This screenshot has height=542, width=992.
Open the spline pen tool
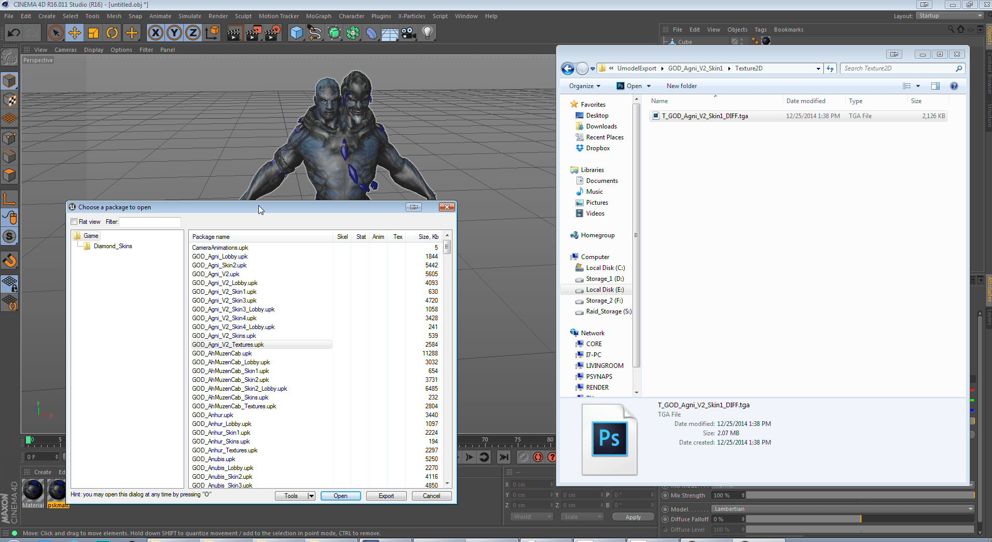pos(315,33)
